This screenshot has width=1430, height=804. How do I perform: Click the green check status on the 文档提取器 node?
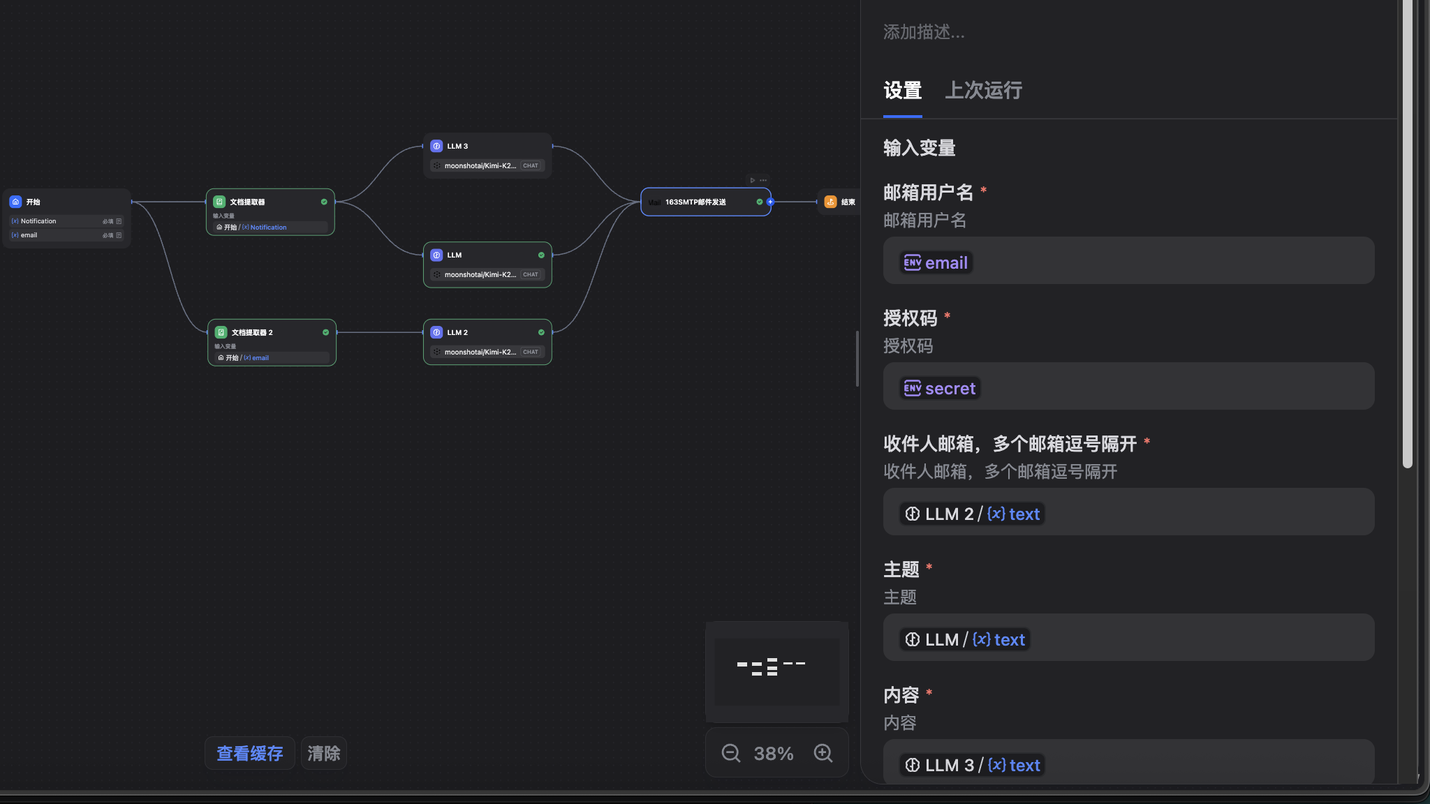point(324,202)
